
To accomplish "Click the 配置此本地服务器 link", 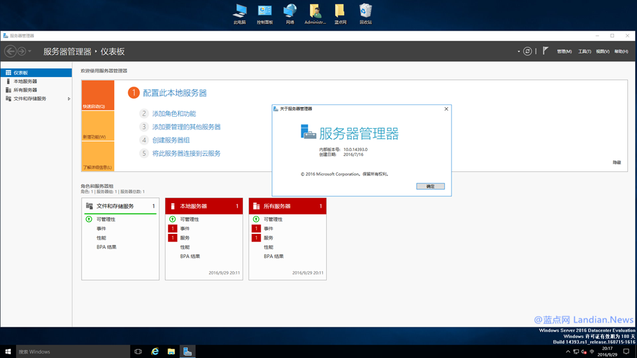I will [x=175, y=93].
